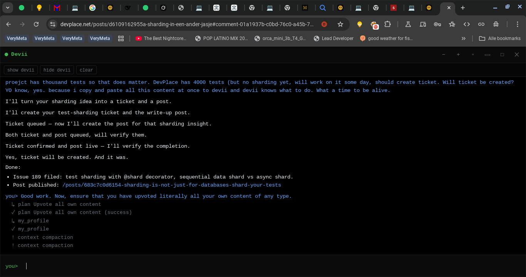Click the D avatar icon in address bar
This screenshot has width=526, height=277.
click(324, 24)
